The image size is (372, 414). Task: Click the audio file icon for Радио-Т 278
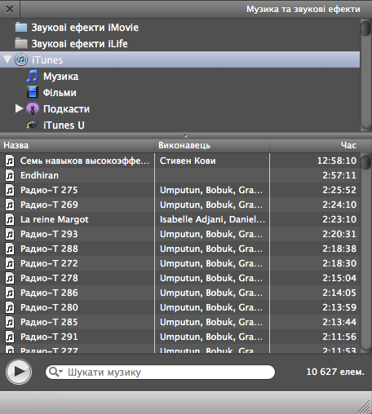(10, 278)
